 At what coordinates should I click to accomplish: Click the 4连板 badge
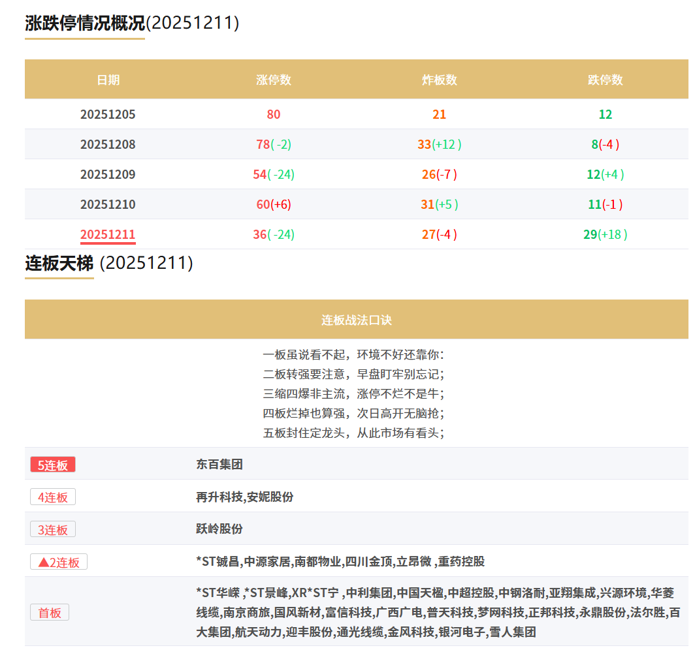(x=52, y=497)
